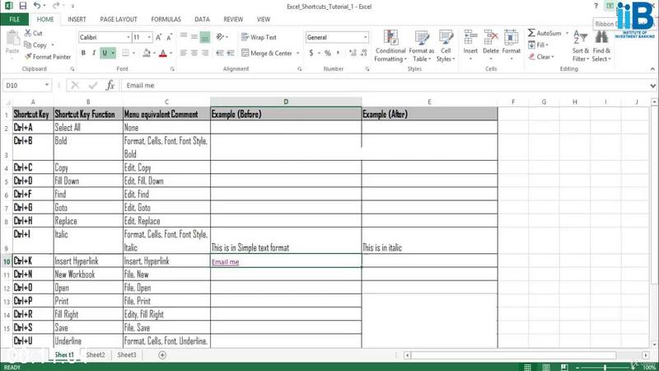659x371 pixels.
Task: Open Cell Styles gallery
Action: (x=446, y=46)
